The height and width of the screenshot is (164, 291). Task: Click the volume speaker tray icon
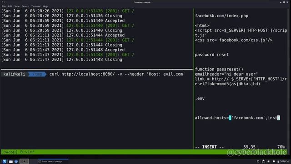click(269, 161)
